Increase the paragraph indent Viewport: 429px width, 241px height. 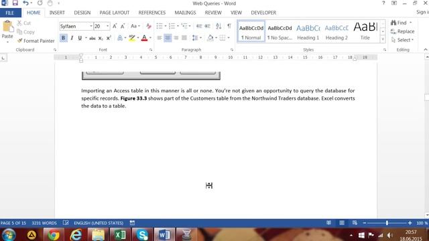pyautogui.click(x=207, y=26)
